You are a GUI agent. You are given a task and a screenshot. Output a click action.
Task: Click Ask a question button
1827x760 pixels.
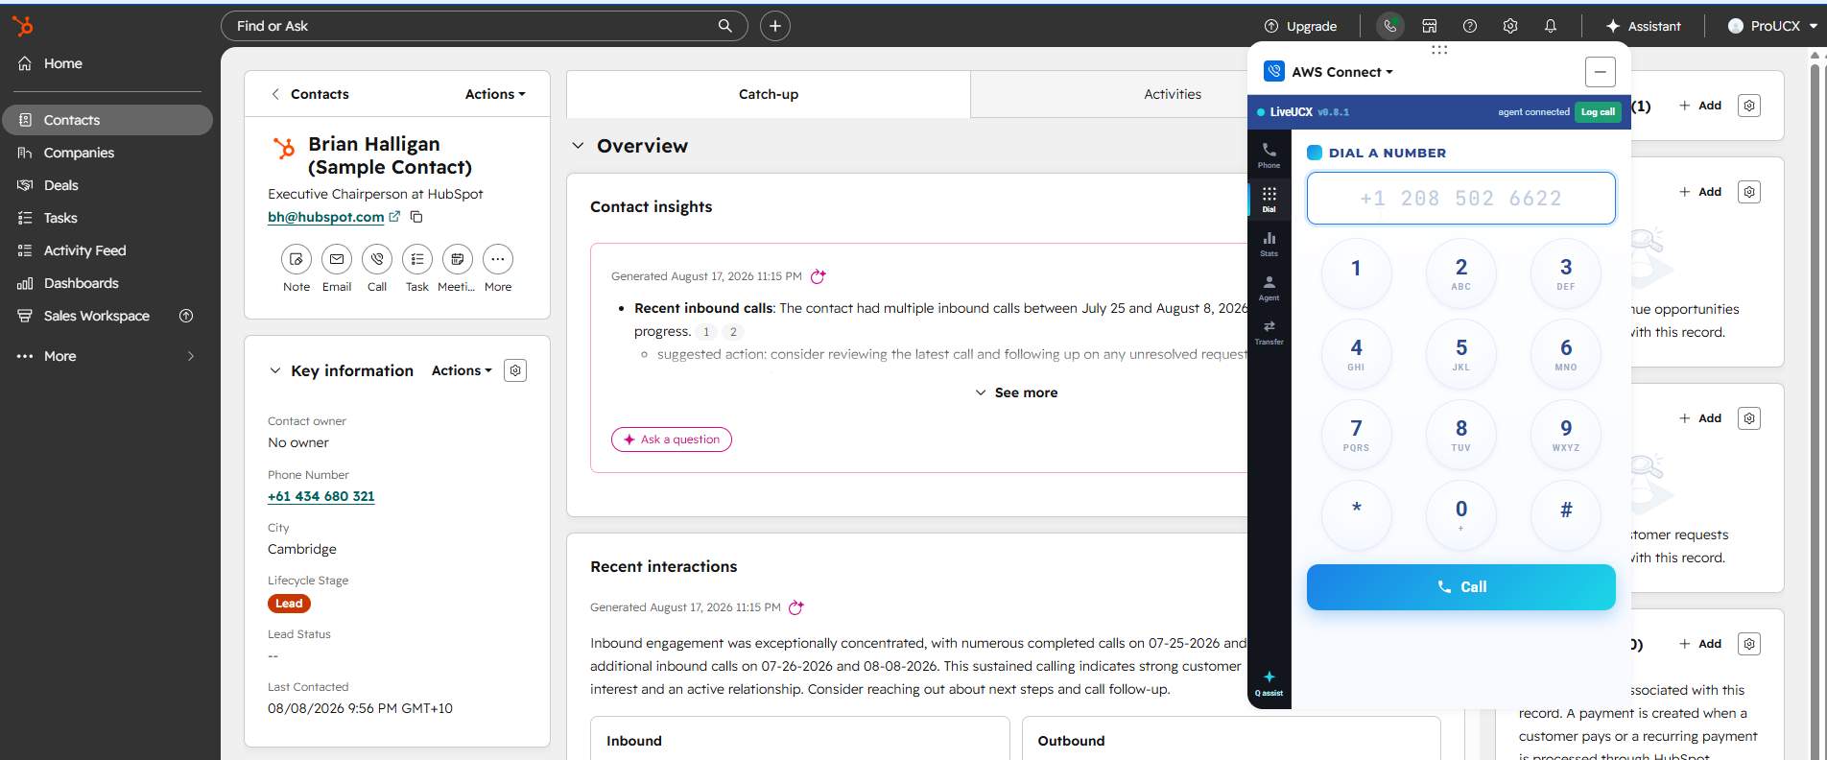[672, 439]
